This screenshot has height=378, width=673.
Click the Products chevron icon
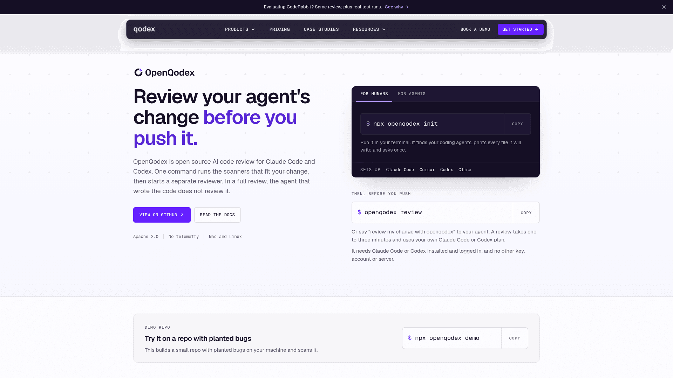click(253, 29)
